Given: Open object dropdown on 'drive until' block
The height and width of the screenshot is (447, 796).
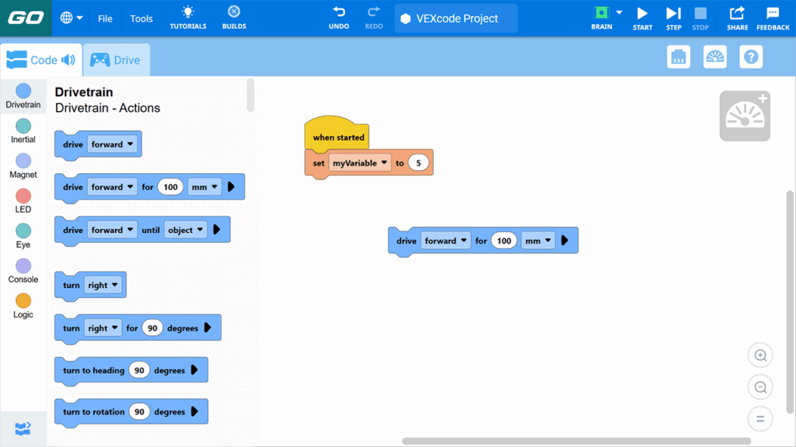Looking at the screenshot, I should pyautogui.click(x=185, y=230).
